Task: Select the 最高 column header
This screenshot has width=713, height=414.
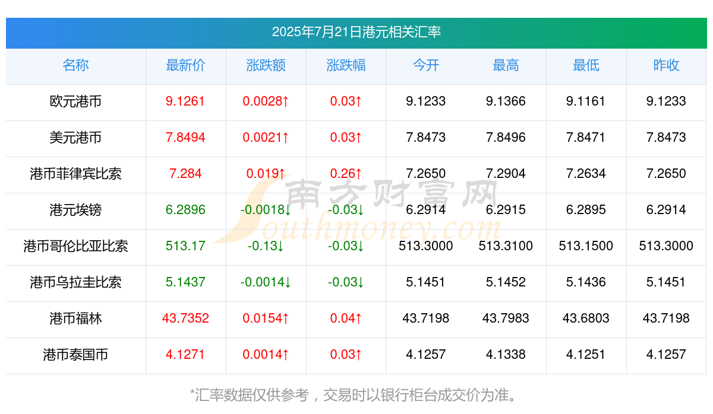Action: pos(506,65)
